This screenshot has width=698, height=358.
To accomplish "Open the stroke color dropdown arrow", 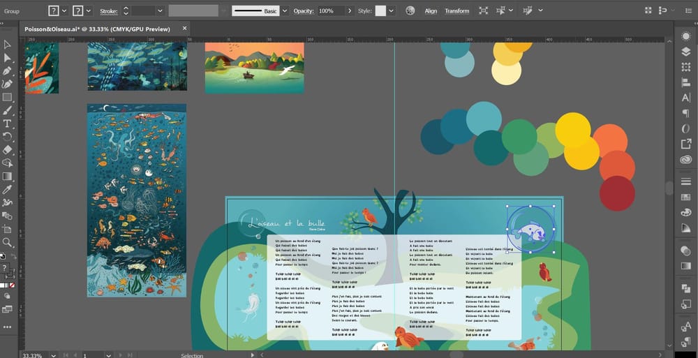I will pos(89,10).
